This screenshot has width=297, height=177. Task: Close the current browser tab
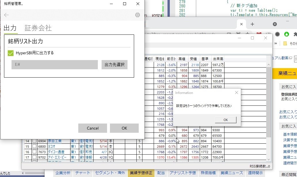pos(241,24)
